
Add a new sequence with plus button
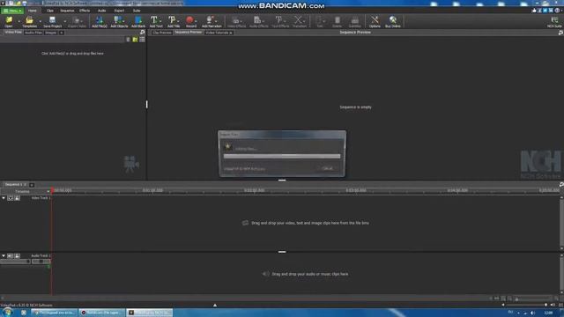[32, 185]
